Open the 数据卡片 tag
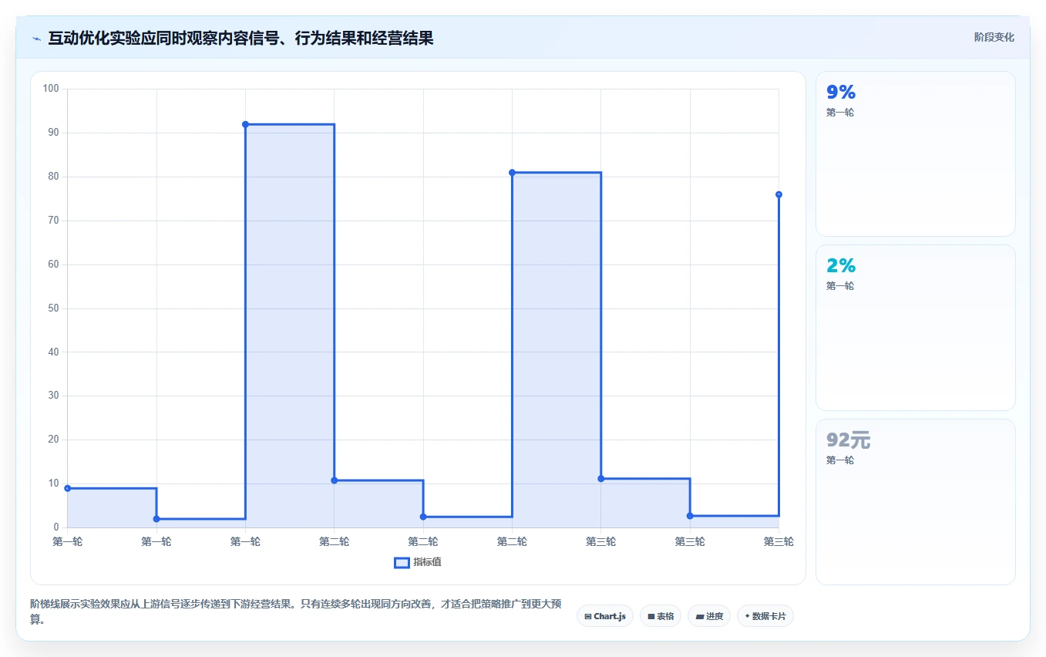The image size is (1046, 657). (765, 616)
